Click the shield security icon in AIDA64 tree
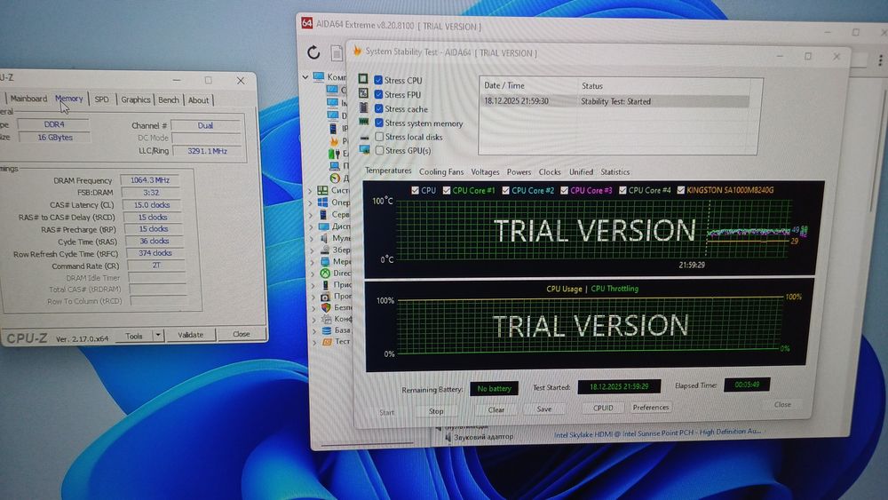This screenshot has height=500, width=888. coord(326,307)
